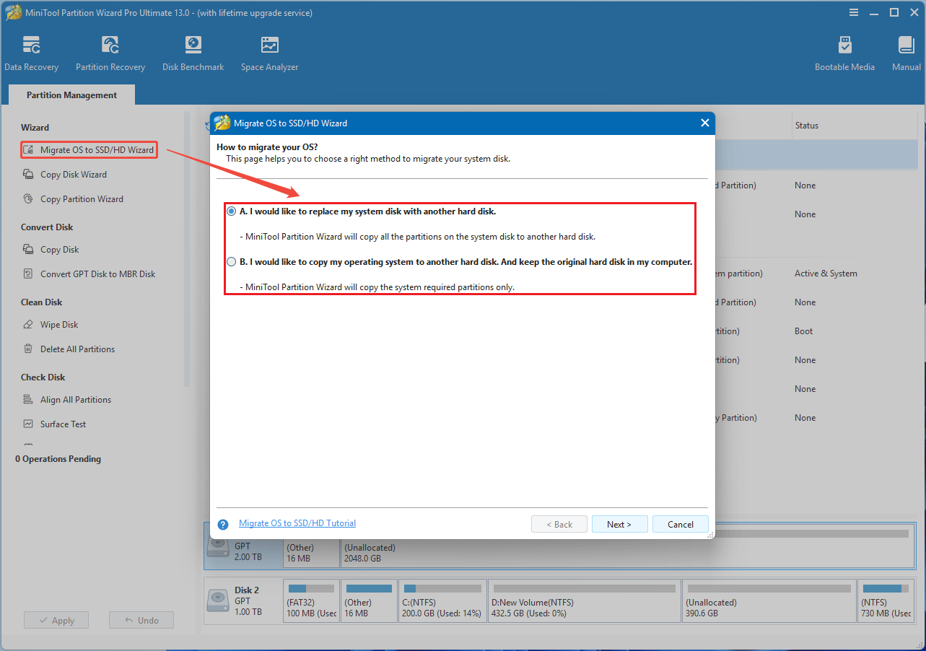Select the (Other) 16 MB partition on Disk 2
Image resolution: width=926 pixels, height=651 pixels.
pos(369,600)
